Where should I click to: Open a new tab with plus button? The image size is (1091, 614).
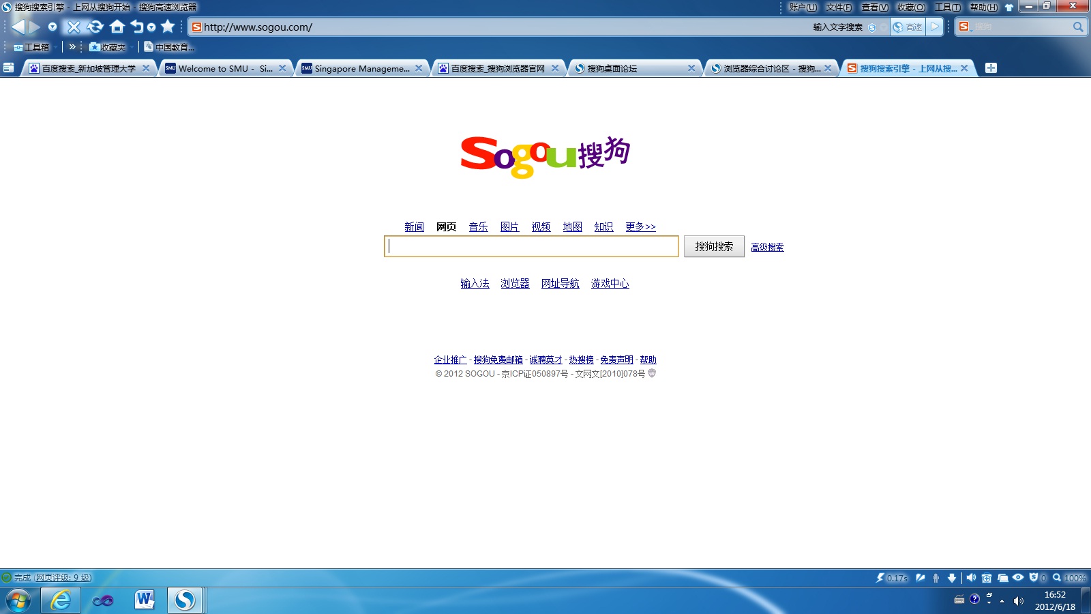tap(991, 68)
